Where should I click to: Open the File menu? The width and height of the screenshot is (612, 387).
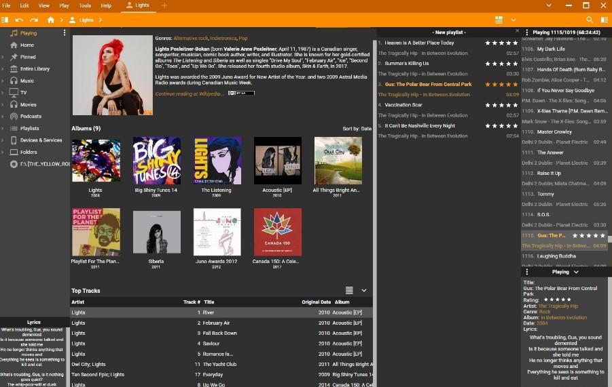tap(6, 5)
